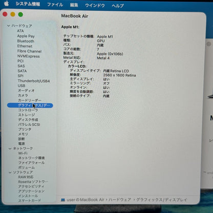
Task: Click the 'Apple (0x106b)' vendor value
Action: tap(110, 54)
